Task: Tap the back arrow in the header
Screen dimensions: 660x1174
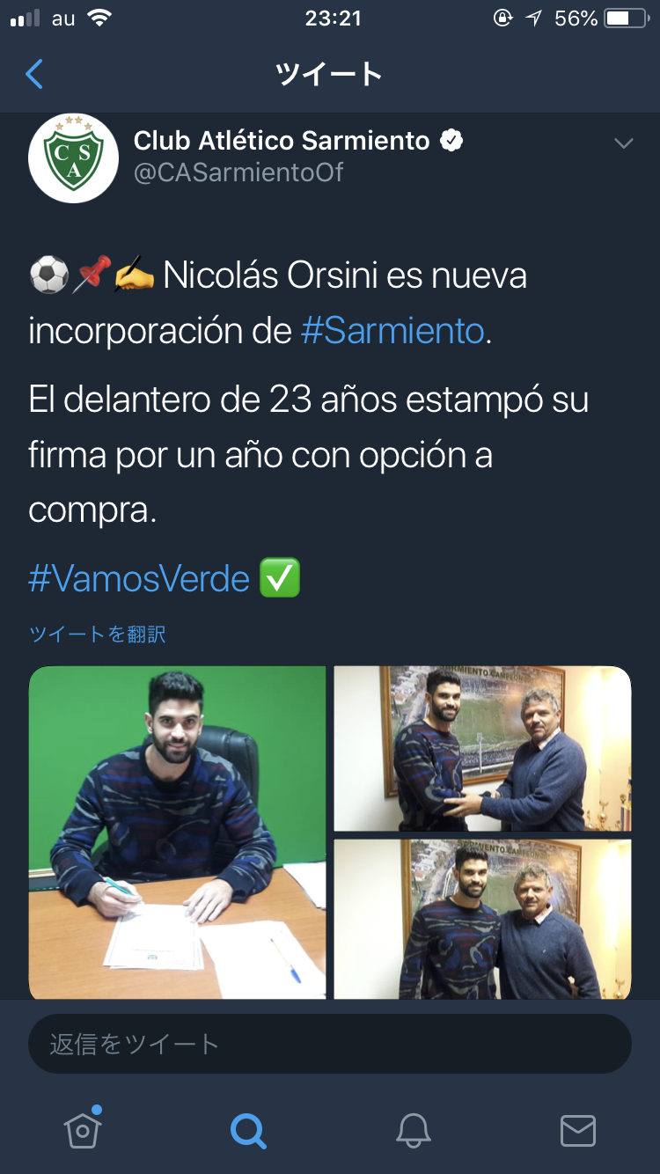Action: coord(34,74)
